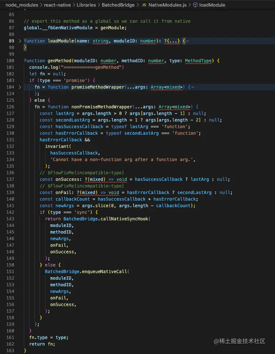Click the folded ellipsis after promiseMethodWrapper brace

point(192,87)
